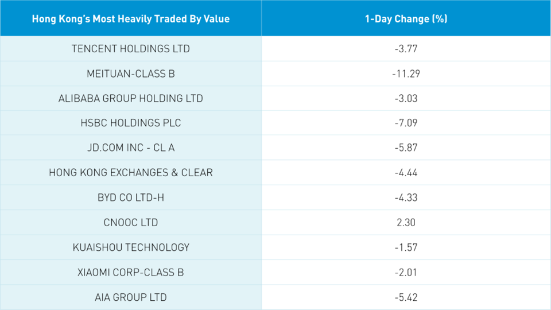Click the AIA GROUP LTD cell
Viewport: 551px width, 310px height.
coord(131,297)
